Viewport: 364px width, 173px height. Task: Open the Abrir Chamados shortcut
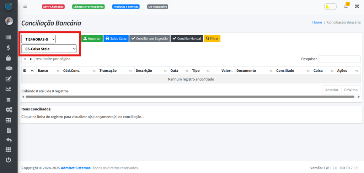53,7
